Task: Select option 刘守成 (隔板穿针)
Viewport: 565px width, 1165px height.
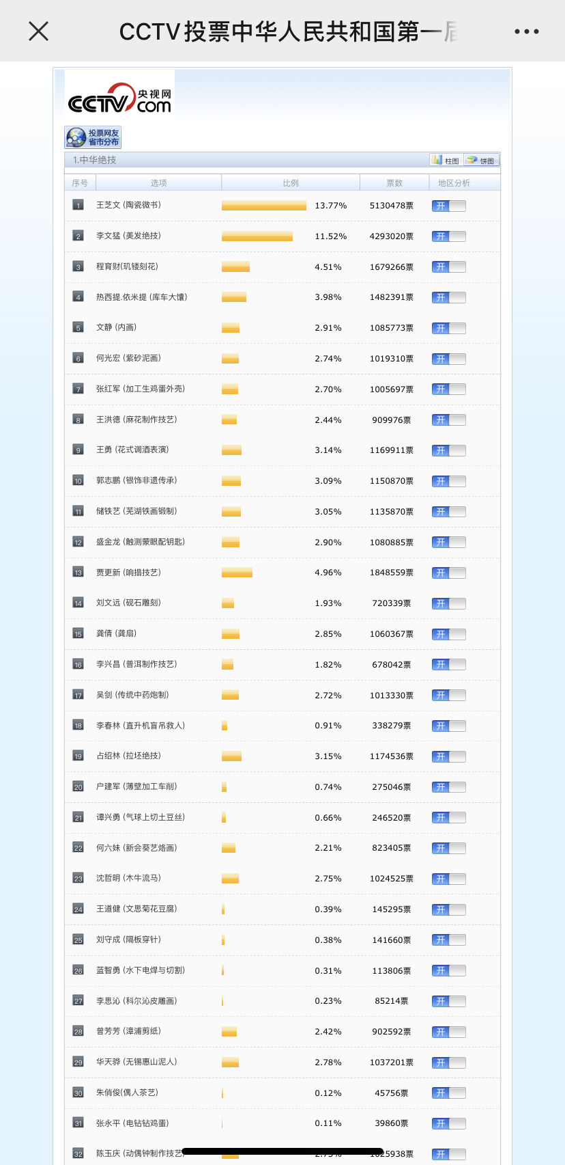Action: point(129,940)
